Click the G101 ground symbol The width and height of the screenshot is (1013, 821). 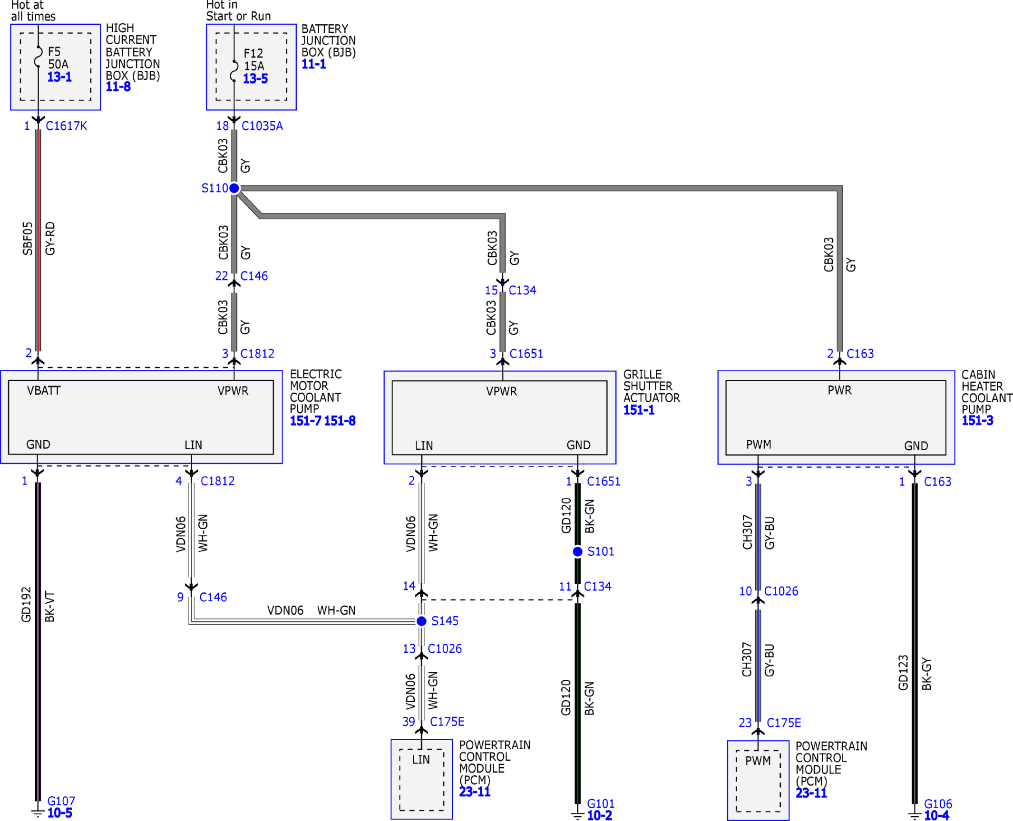577,814
